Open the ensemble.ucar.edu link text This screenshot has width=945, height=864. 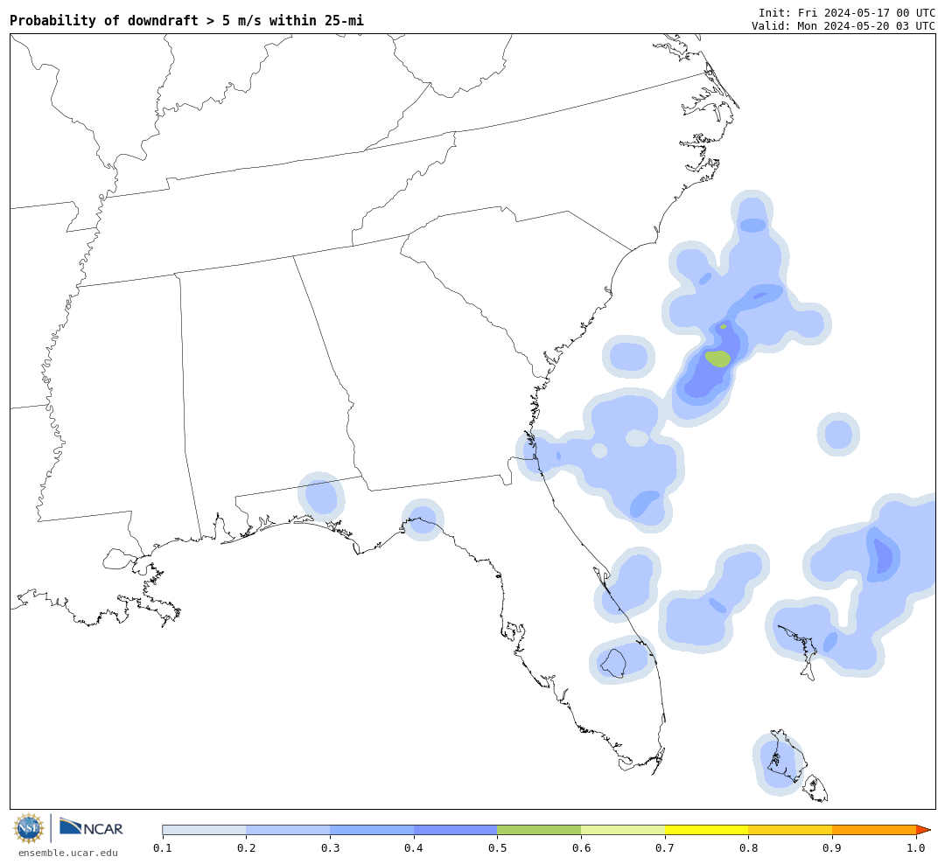pos(68,853)
